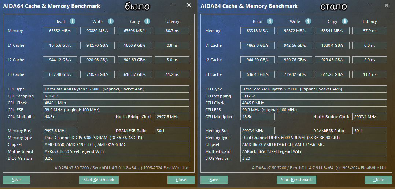Select Memory latency 60.7 ns

click(x=172, y=31)
